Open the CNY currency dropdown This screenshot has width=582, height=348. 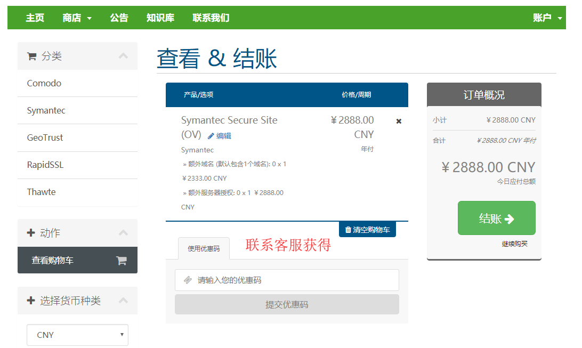[x=77, y=335]
